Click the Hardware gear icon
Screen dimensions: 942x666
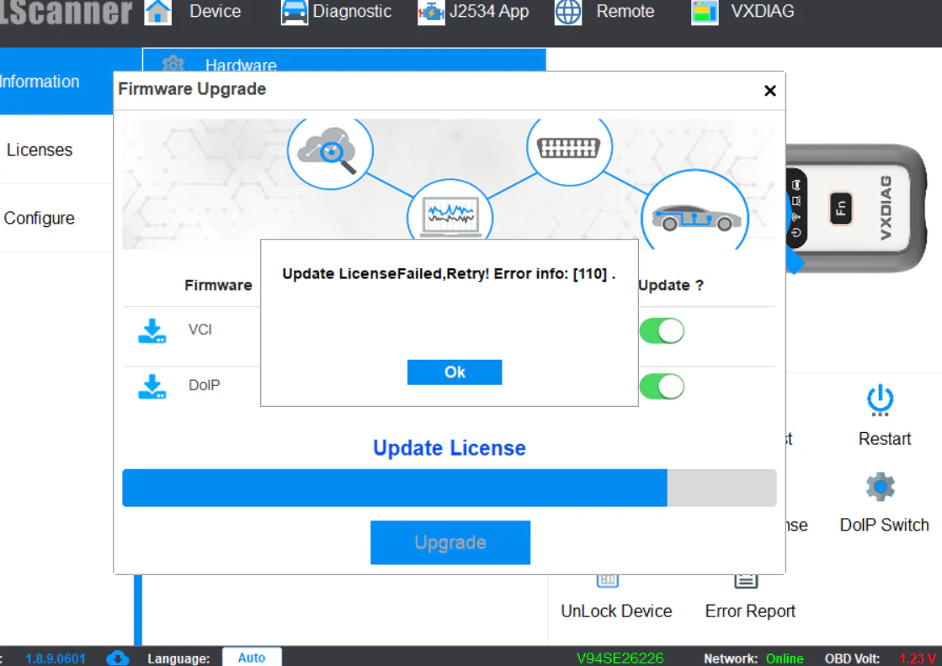[173, 64]
